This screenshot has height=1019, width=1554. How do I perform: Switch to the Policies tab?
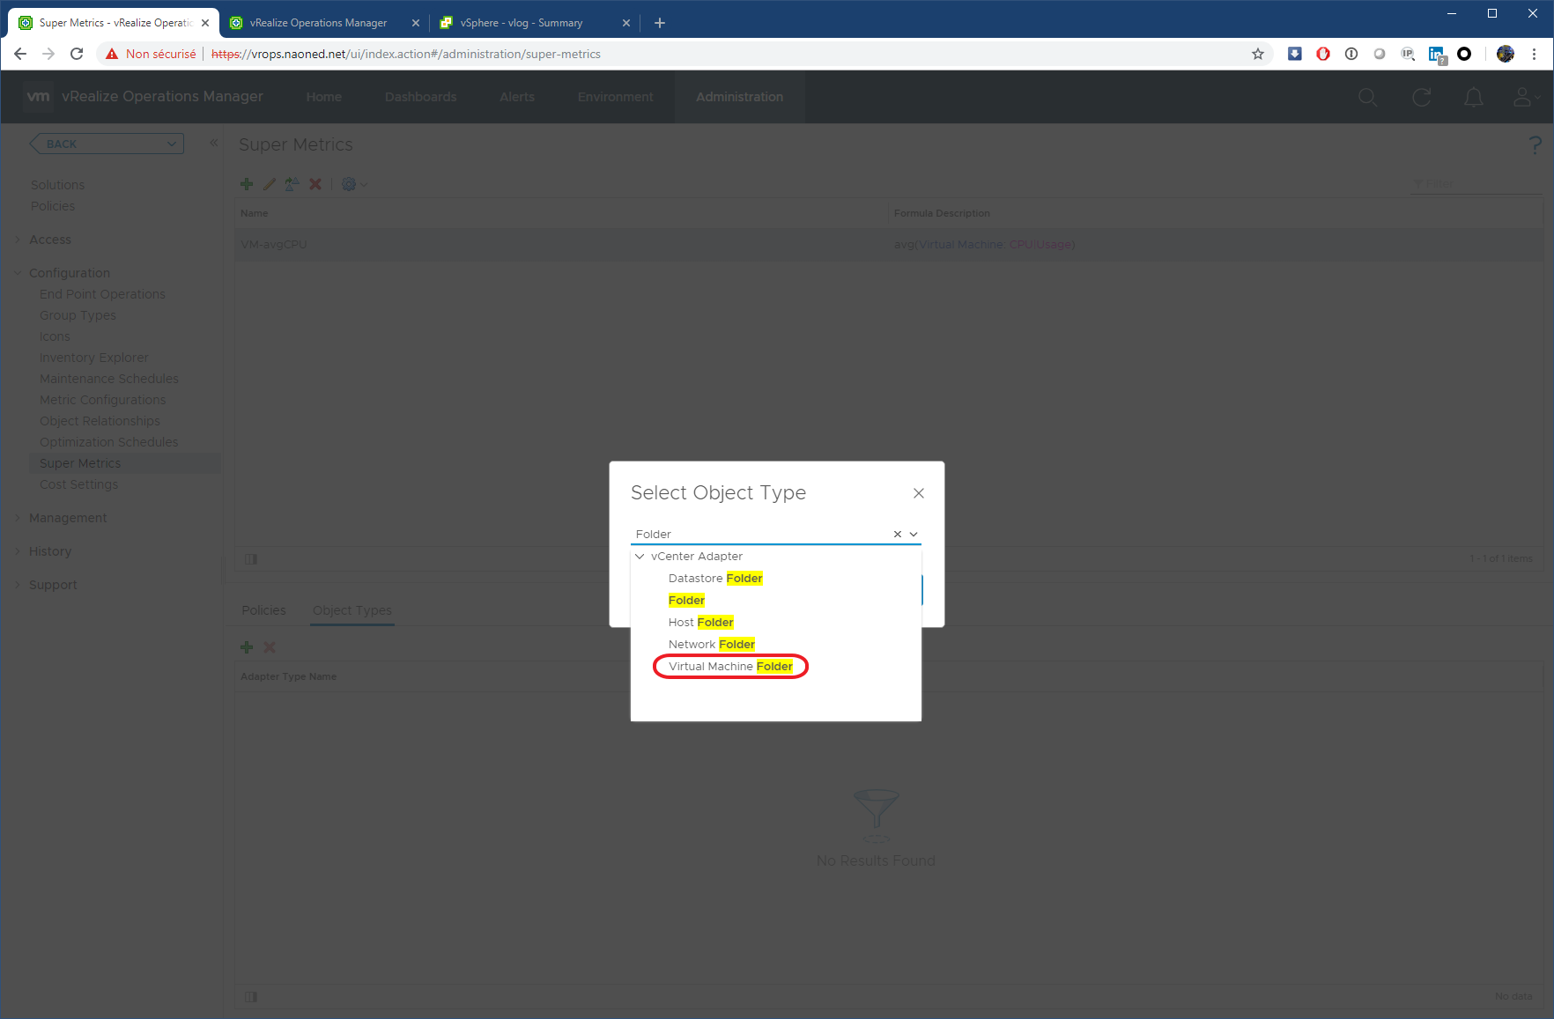click(263, 610)
